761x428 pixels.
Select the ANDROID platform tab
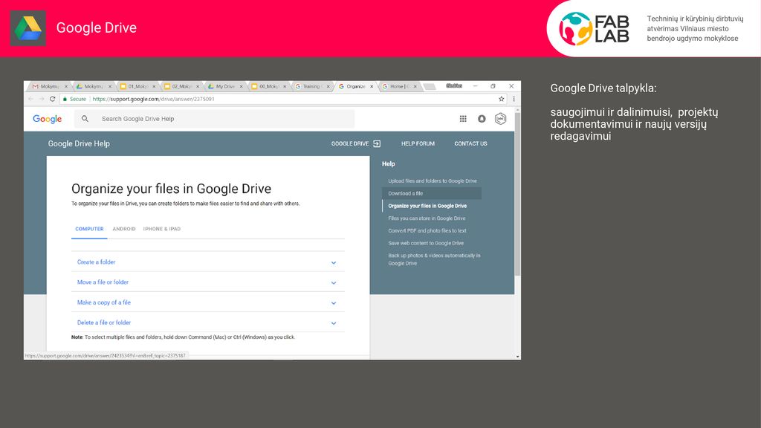pyautogui.click(x=124, y=229)
